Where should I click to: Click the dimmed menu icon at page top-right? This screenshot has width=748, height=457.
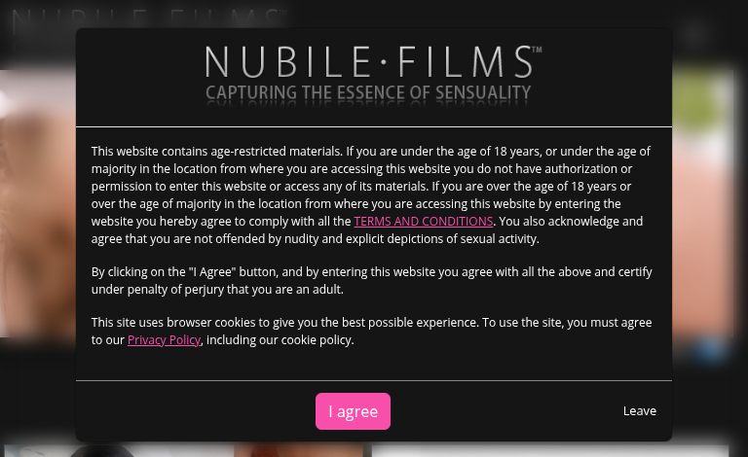[x=694, y=36]
